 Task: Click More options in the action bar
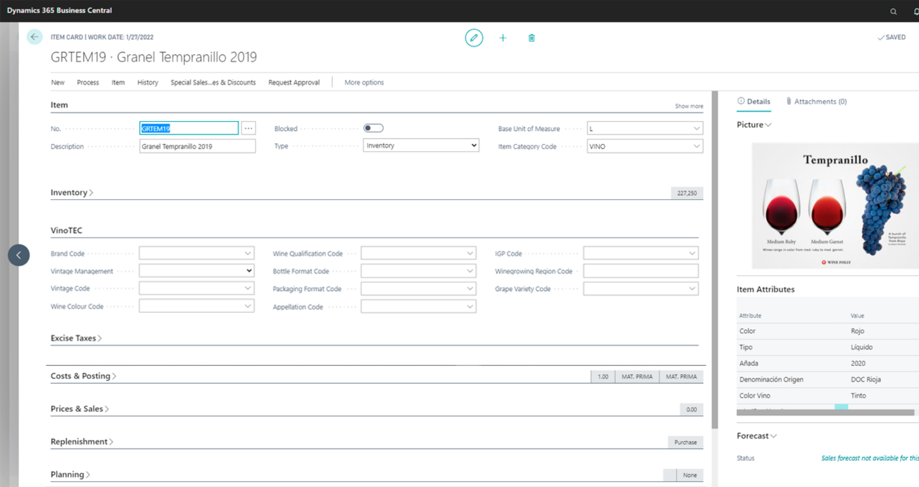pyautogui.click(x=364, y=82)
